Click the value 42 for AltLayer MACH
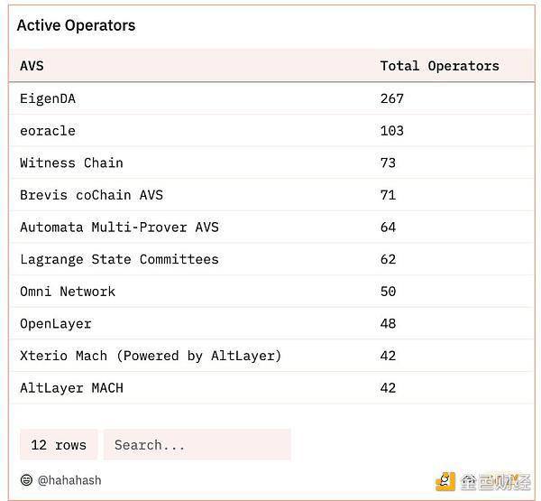Screen dimensions: 541x501 [x=388, y=388]
